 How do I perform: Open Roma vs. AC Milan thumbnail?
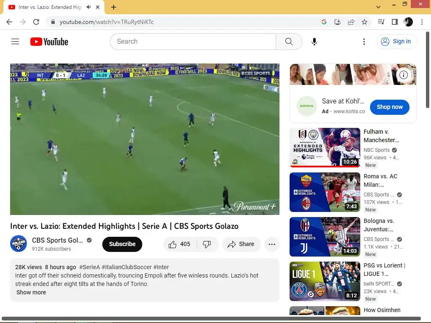[x=325, y=192]
